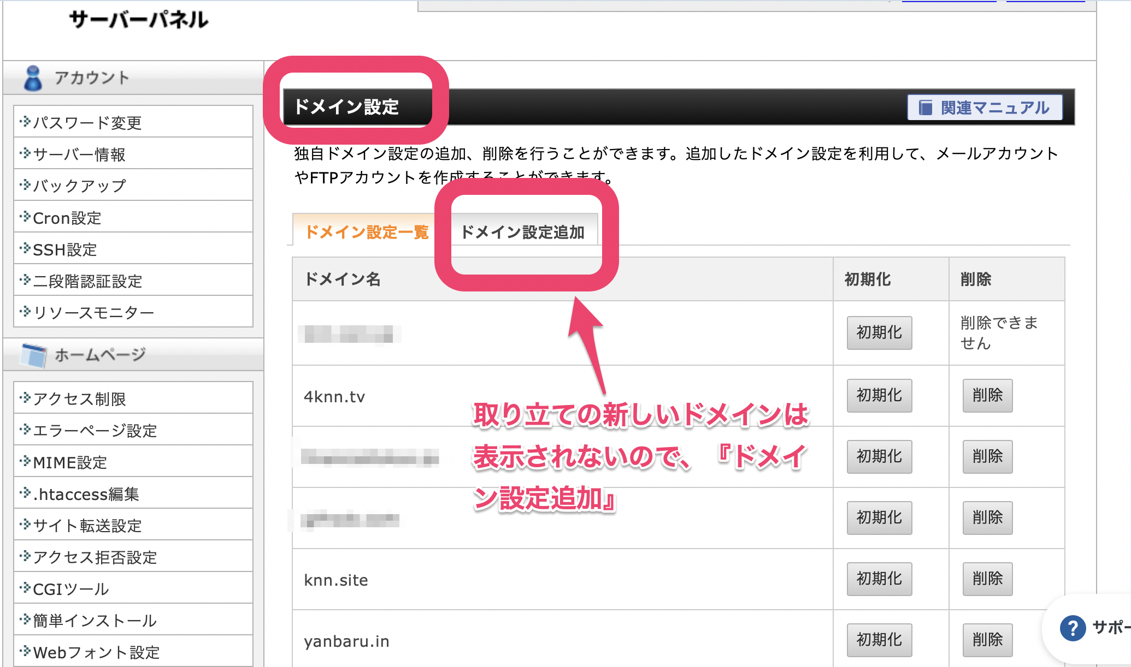This screenshot has height=667, width=1131.
Task: Open the 関連マニュアル button
Action: [x=985, y=108]
